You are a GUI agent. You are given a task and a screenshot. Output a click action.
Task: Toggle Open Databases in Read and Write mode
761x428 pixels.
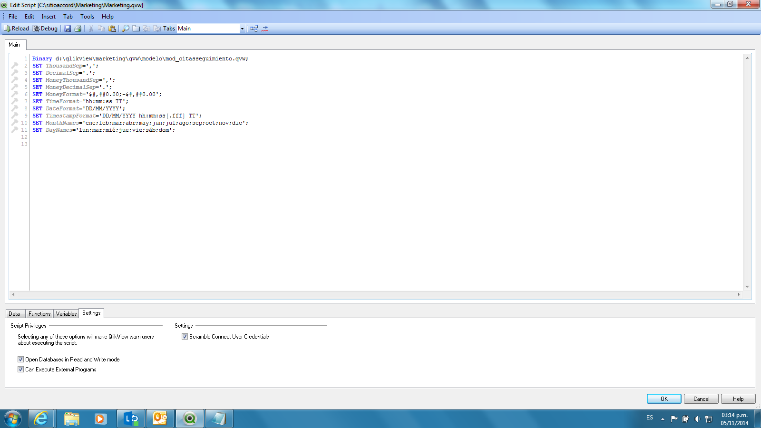pyautogui.click(x=20, y=360)
